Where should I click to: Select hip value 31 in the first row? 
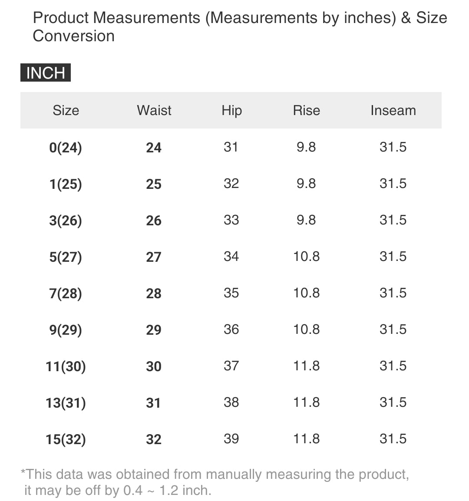231,147
